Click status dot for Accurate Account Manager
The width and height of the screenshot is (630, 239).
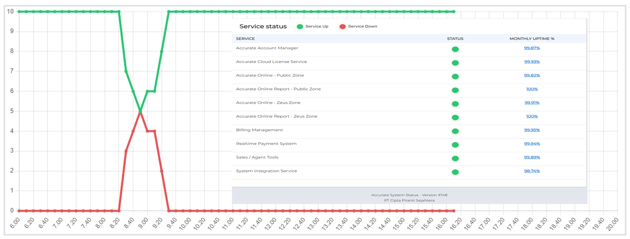(455, 49)
